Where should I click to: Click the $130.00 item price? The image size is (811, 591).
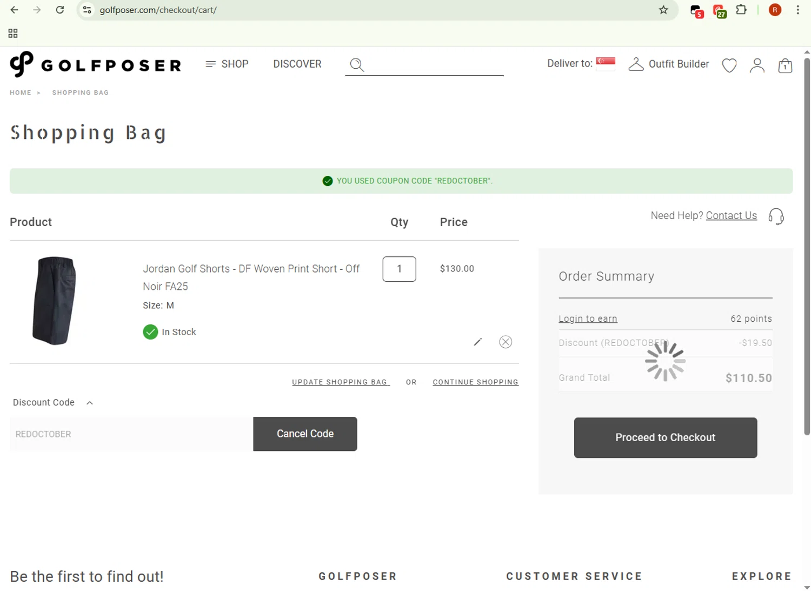click(x=457, y=269)
